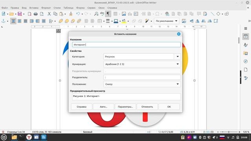251x141 pixels.
Task: Open the 'Правка' menu
Action: click(15, 8)
